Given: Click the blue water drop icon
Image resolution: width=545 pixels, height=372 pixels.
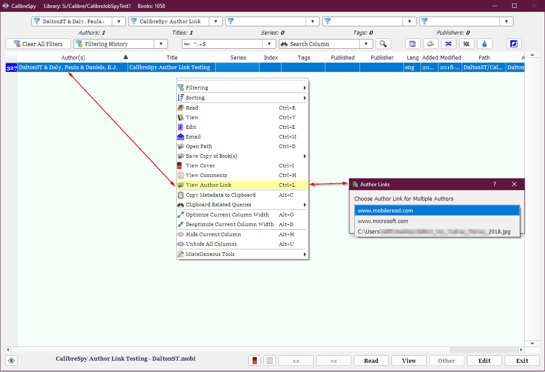Looking at the screenshot, I should (x=484, y=44).
